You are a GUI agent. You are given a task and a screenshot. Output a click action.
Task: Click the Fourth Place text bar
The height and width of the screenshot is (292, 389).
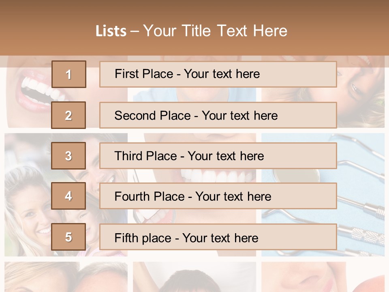[218, 196]
